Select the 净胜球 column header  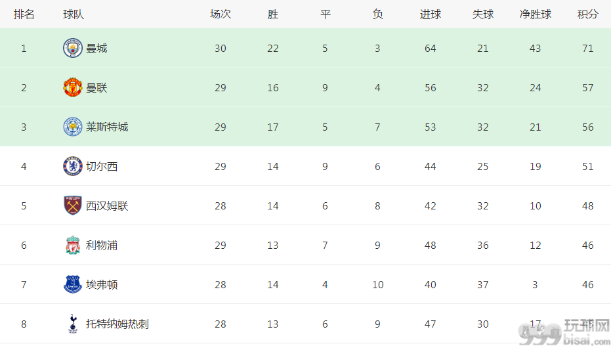point(536,14)
